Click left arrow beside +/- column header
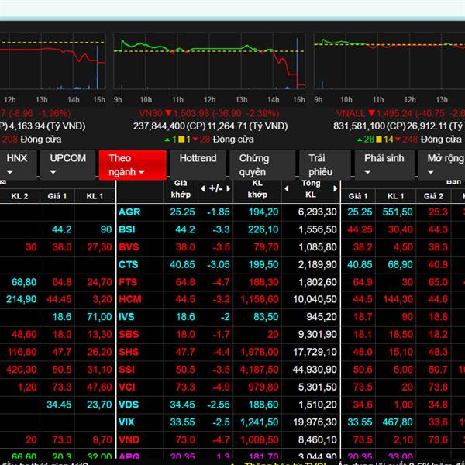465x465 pixels. 203,188
